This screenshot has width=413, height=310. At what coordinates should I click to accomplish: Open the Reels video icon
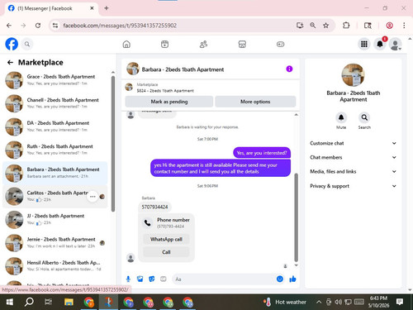point(164,44)
